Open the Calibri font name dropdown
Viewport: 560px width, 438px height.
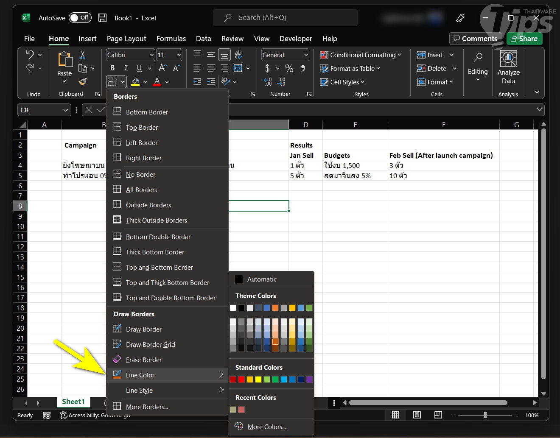[130, 55]
